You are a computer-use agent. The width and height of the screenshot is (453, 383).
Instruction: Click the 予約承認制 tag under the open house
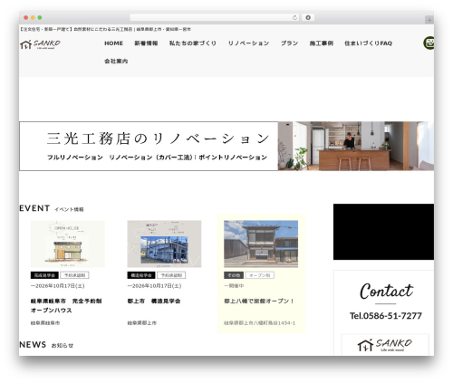coord(74,275)
